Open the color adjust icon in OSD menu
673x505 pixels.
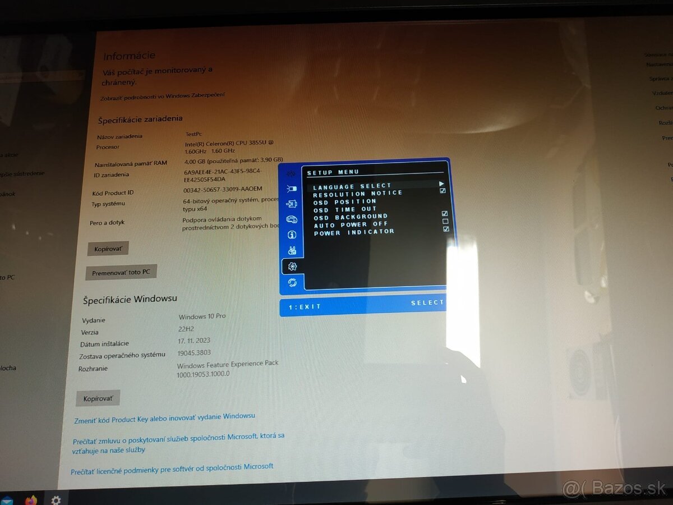(292, 219)
